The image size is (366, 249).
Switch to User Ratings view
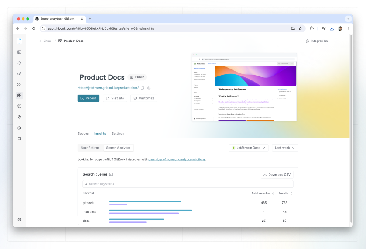point(90,148)
